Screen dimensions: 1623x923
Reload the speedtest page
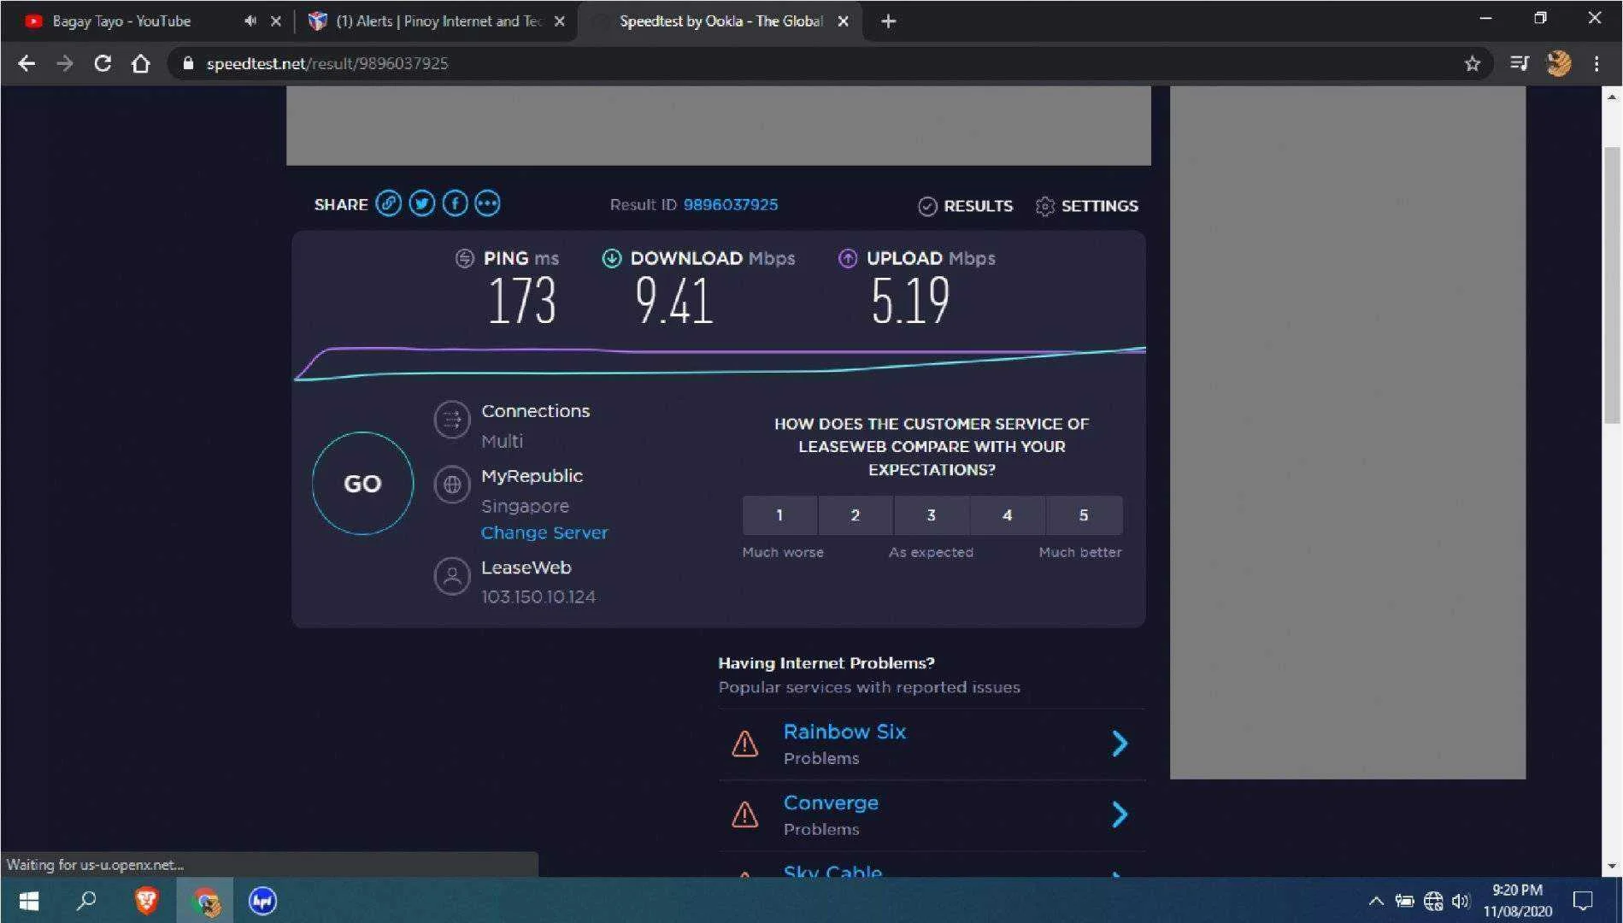point(103,63)
